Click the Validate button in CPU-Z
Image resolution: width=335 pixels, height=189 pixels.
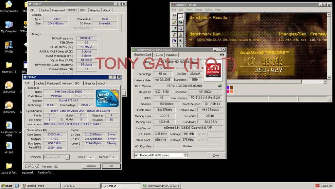[x=91, y=166]
